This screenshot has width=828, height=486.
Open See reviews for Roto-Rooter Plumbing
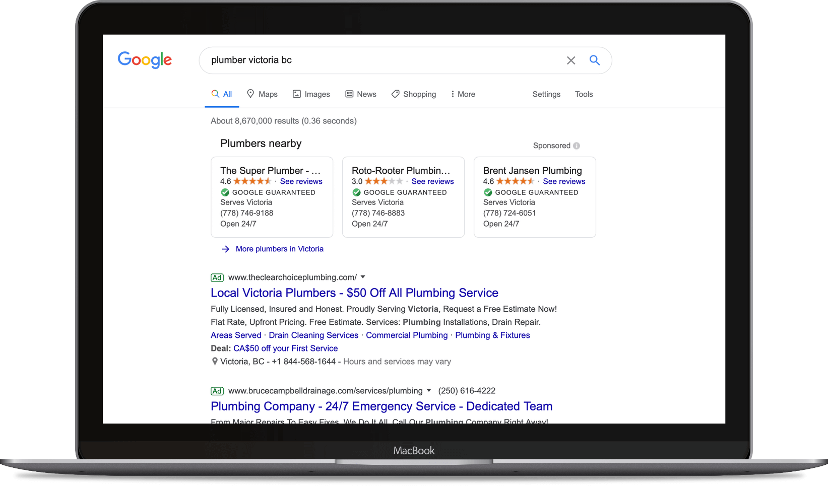pos(432,181)
